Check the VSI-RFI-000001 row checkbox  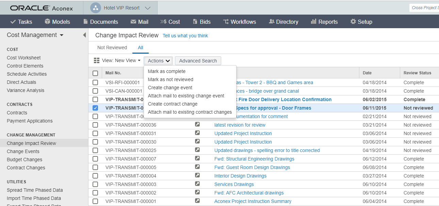(x=95, y=82)
